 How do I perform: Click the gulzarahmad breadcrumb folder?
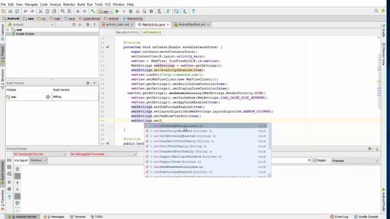click(90, 19)
